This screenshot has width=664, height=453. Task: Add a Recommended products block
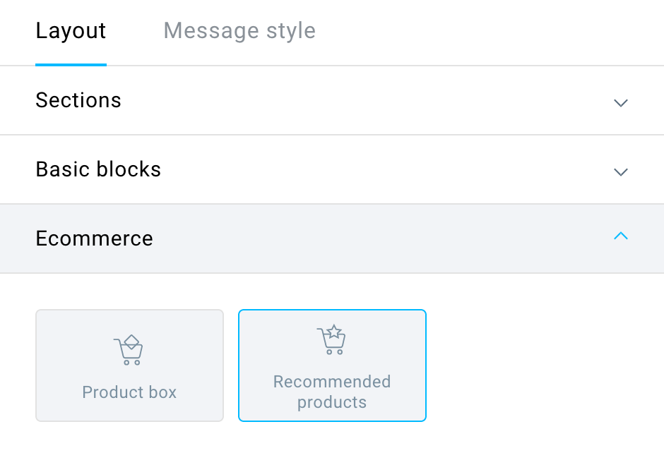pos(332,366)
